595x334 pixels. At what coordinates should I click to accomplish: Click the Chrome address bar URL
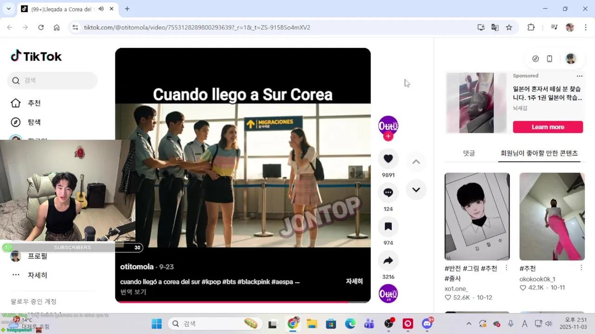pyautogui.click(x=197, y=27)
